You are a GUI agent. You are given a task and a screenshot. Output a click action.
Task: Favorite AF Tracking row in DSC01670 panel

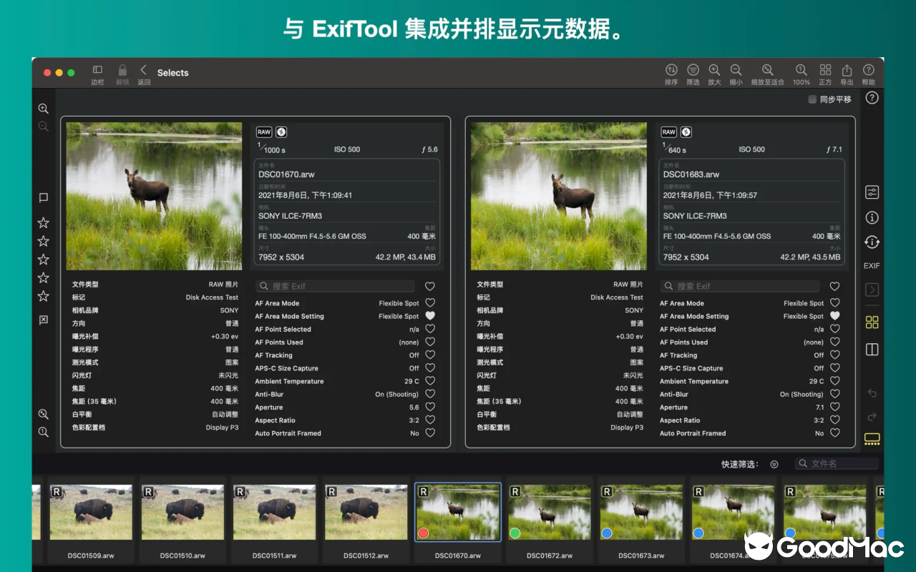coord(430,355)
